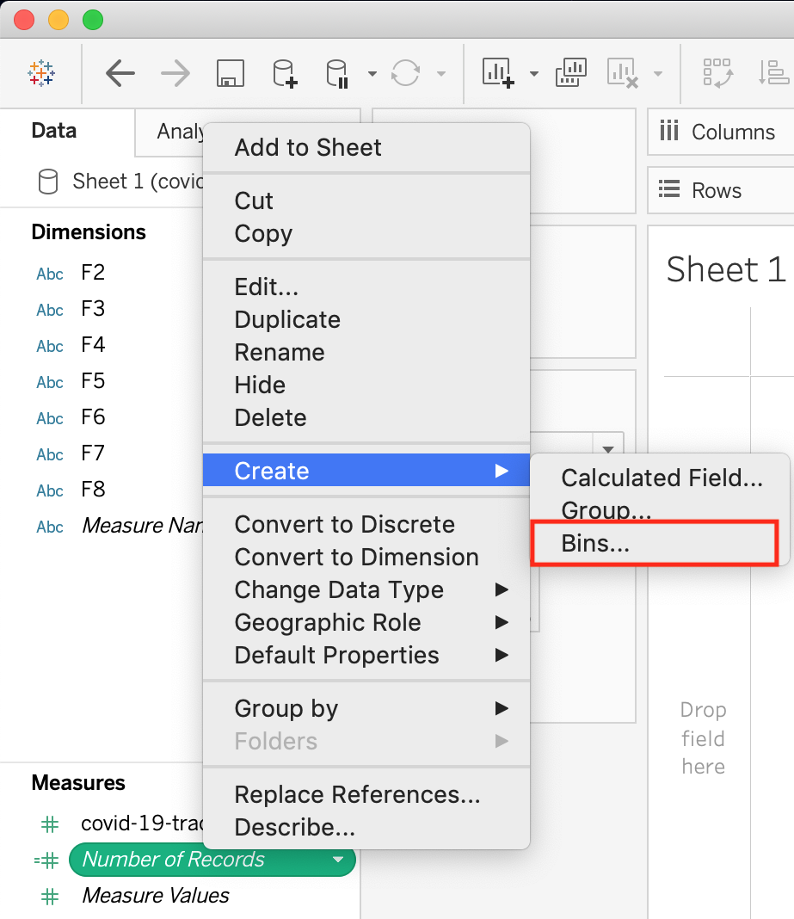794x919 pixels.
Task: Click the undo back arrow in toolbar
Action: (120, 73)
